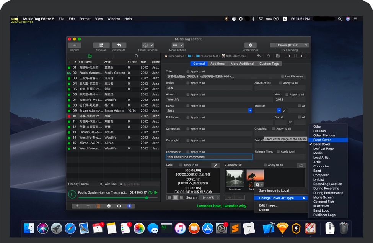Click the blue info icon in the bottom bar
This screenshot has width=373, height=243.
point(129,206)
